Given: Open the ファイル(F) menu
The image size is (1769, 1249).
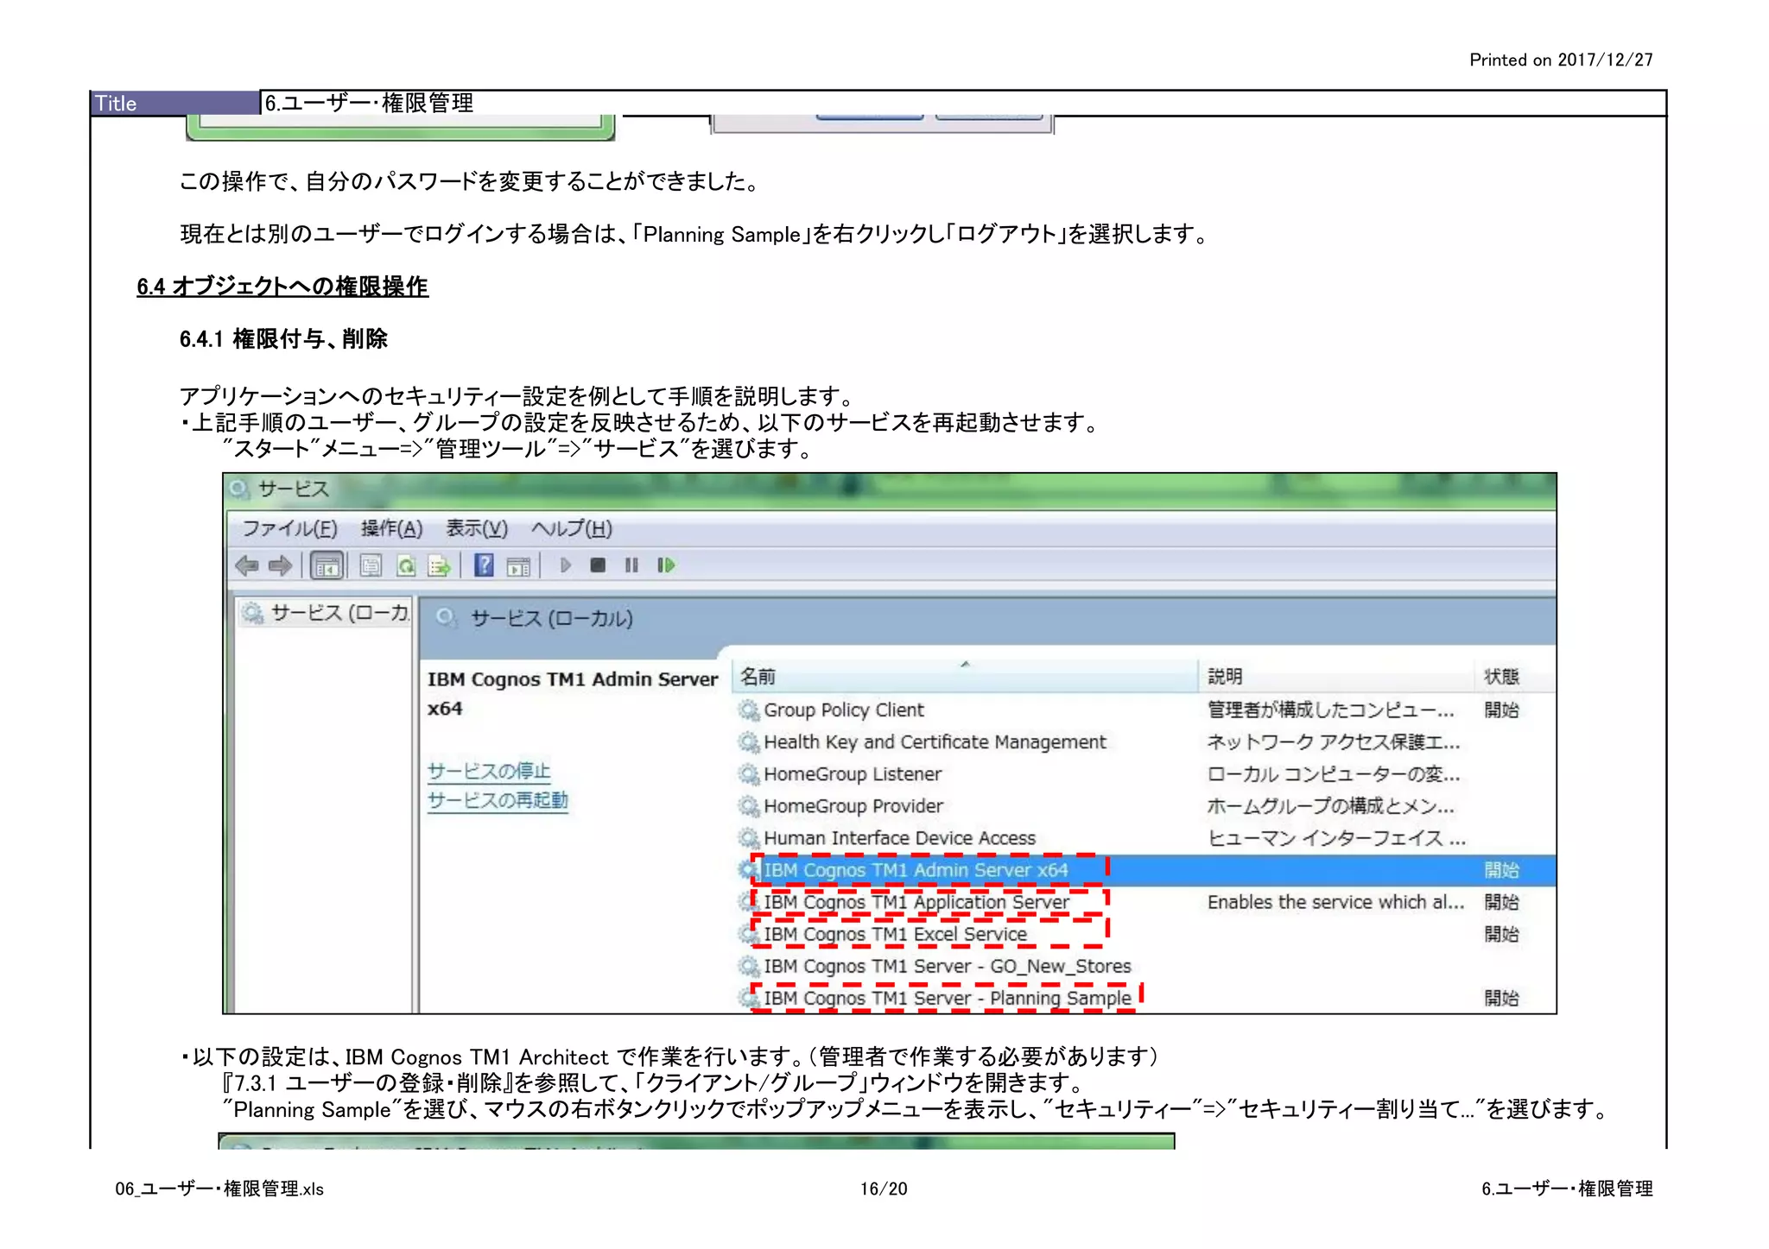Looking at the screenshot, I should tap(289, 528).
